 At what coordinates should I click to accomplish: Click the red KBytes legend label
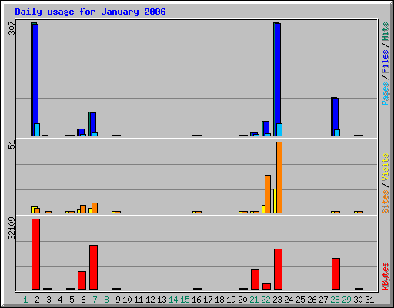386,276
